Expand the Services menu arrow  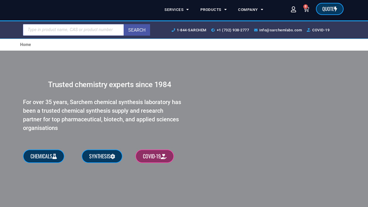188,10
